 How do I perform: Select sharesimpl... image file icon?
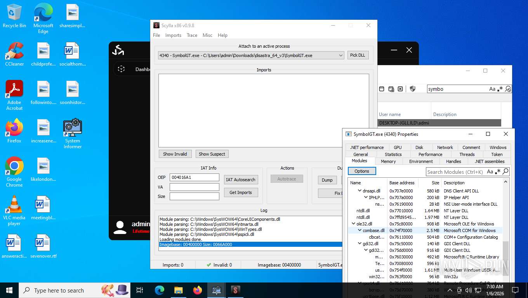pyautogui.click(x=73, y=16)
